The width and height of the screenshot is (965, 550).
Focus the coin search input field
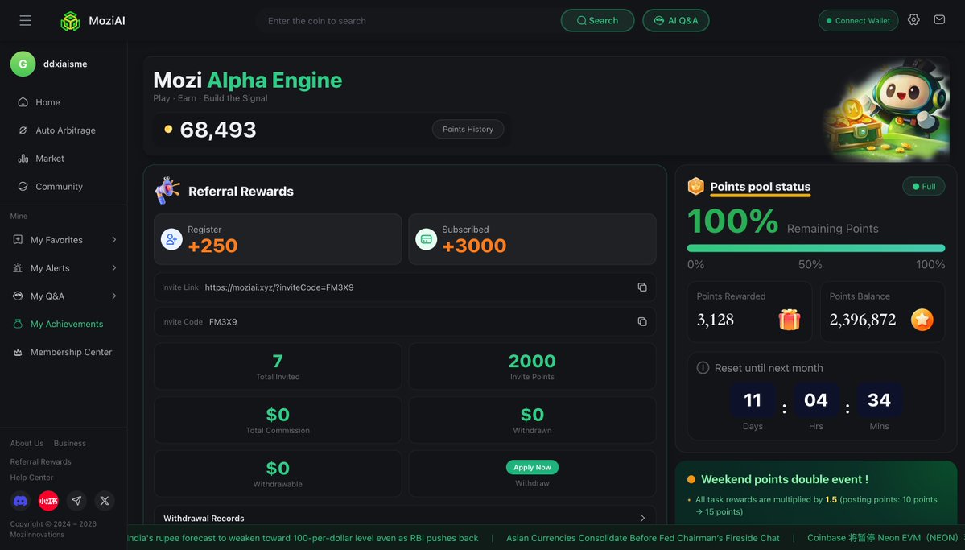click(406, 20)
